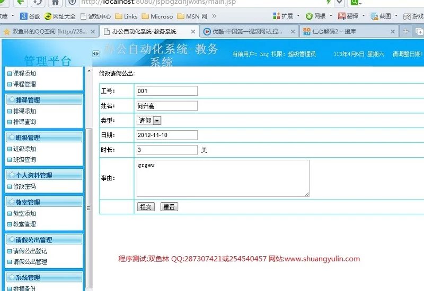Click the 班级管理 section header
The width and height of the screenshot is (424, 291).
click(x=44, y=138)
